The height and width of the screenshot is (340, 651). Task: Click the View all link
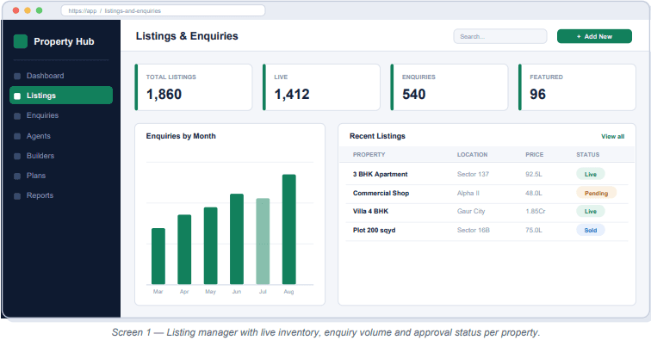(x=612, y=137)
